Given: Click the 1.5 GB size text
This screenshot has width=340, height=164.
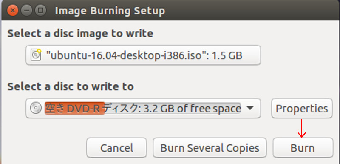Looking at the screenshot, I should point(227,56).
